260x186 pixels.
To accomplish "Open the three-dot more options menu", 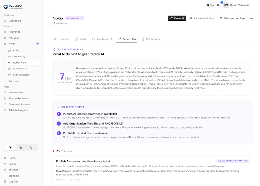I will [251, 18].
